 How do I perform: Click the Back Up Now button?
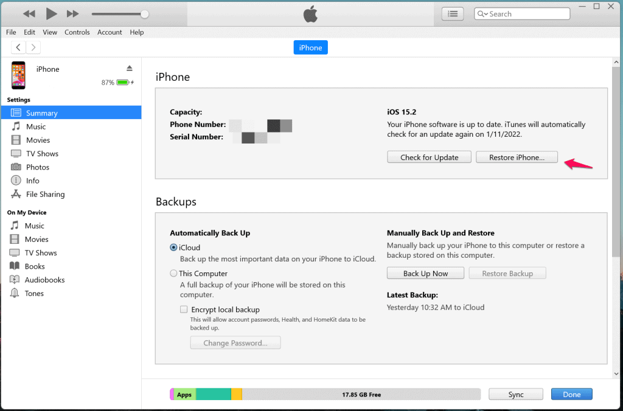pyautogui.click(x=425, y=274)
